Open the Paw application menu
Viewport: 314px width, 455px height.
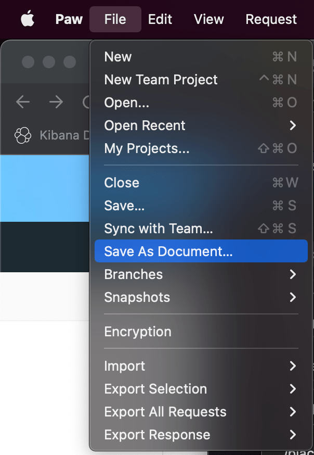click(69, 19)
